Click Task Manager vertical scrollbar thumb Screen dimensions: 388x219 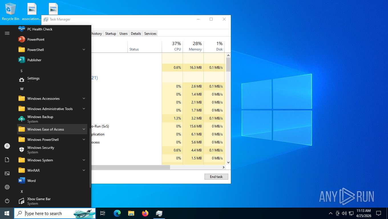pyautogui.click(x=228, y=64)
